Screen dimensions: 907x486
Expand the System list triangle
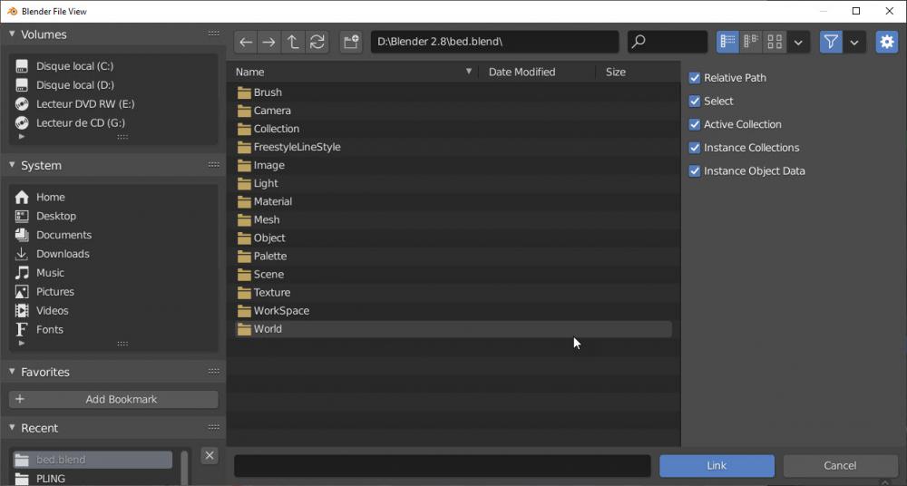22,344
